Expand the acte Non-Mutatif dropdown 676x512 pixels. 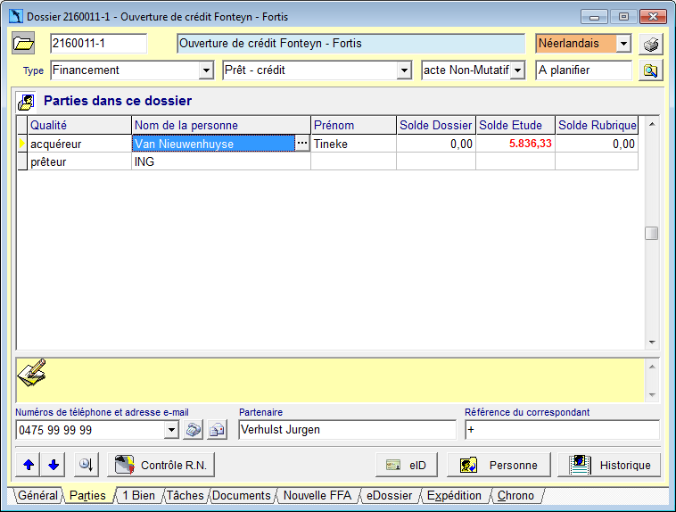coord(517,70)
